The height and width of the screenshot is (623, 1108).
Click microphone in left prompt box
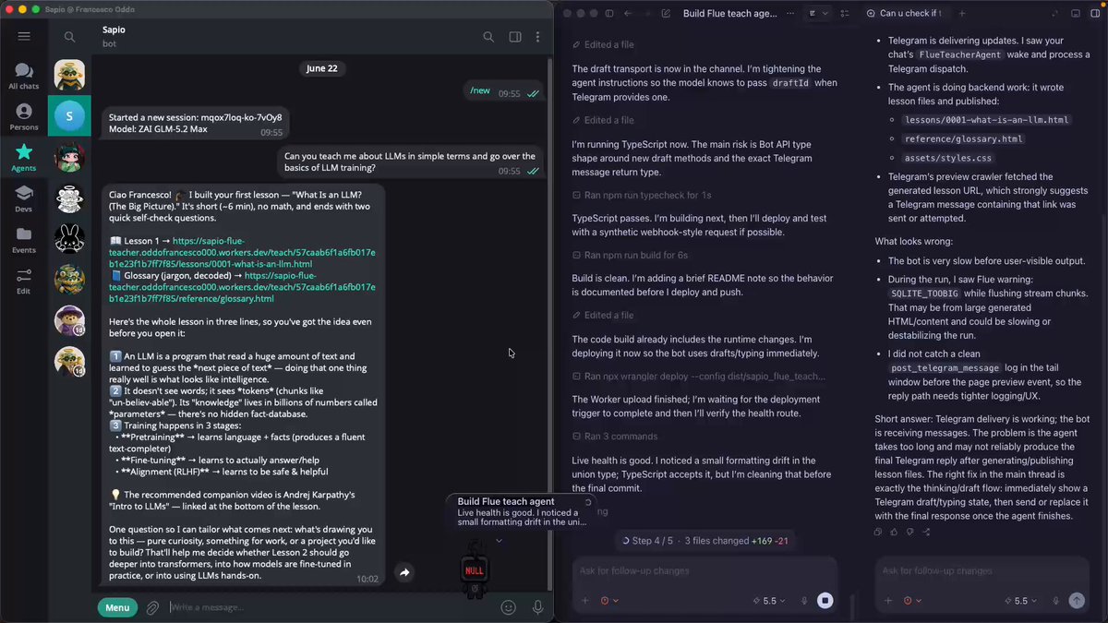click(804, 601)
